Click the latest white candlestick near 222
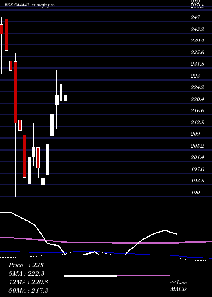212x297 pixels. [65, 98]
